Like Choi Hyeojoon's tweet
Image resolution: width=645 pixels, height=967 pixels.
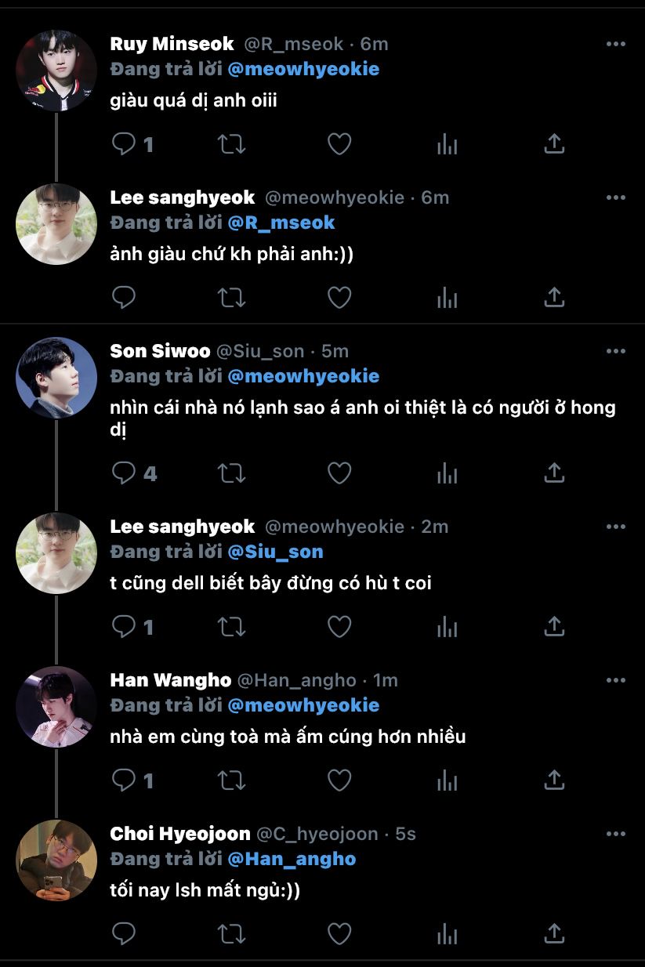point(339,934)
